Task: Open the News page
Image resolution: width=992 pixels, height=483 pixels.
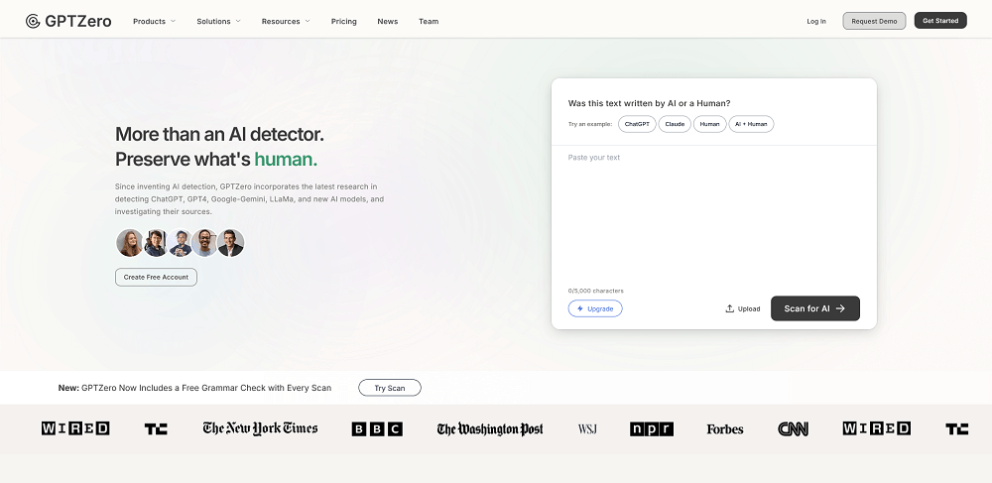Action: (388, 21)
